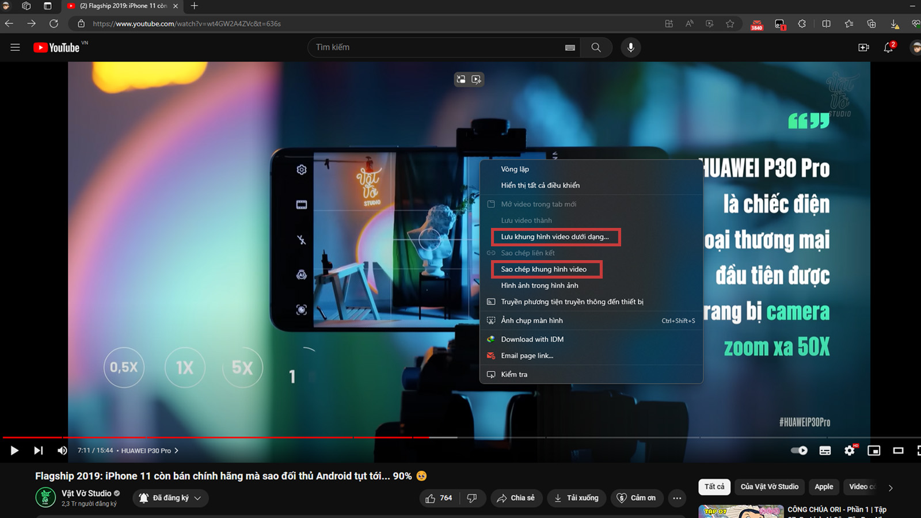Open the Vật Vờ Studio channel avatar
Image resolution: width=921 pixels, height=518 pixels.
pyautogui.click(x=45, y=497)
